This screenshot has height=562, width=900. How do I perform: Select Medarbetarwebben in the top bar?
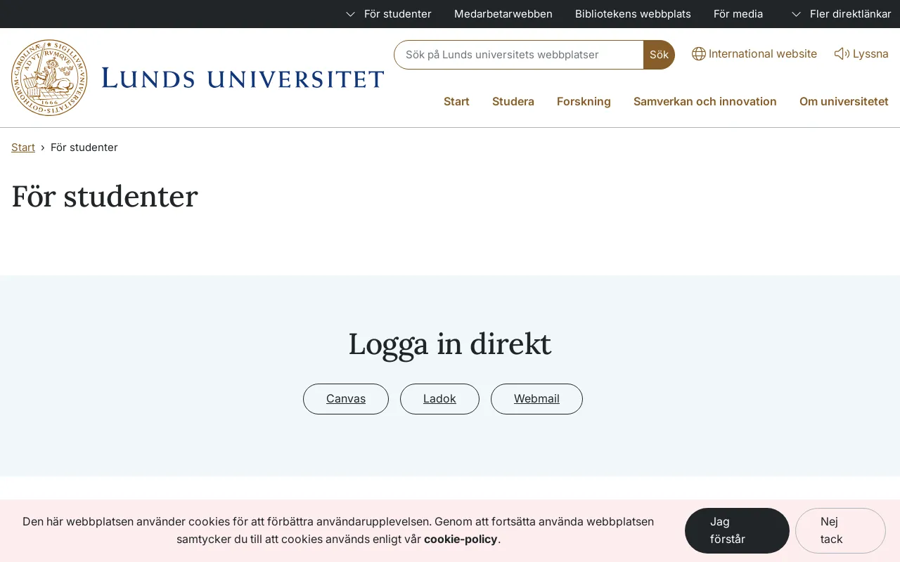[503, 14]
